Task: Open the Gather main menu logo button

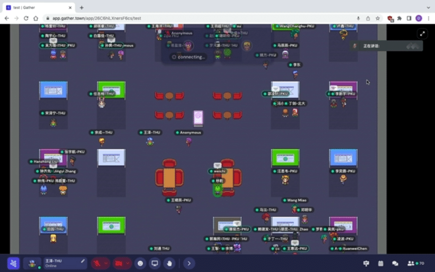Action: click(x=13, y=263)
